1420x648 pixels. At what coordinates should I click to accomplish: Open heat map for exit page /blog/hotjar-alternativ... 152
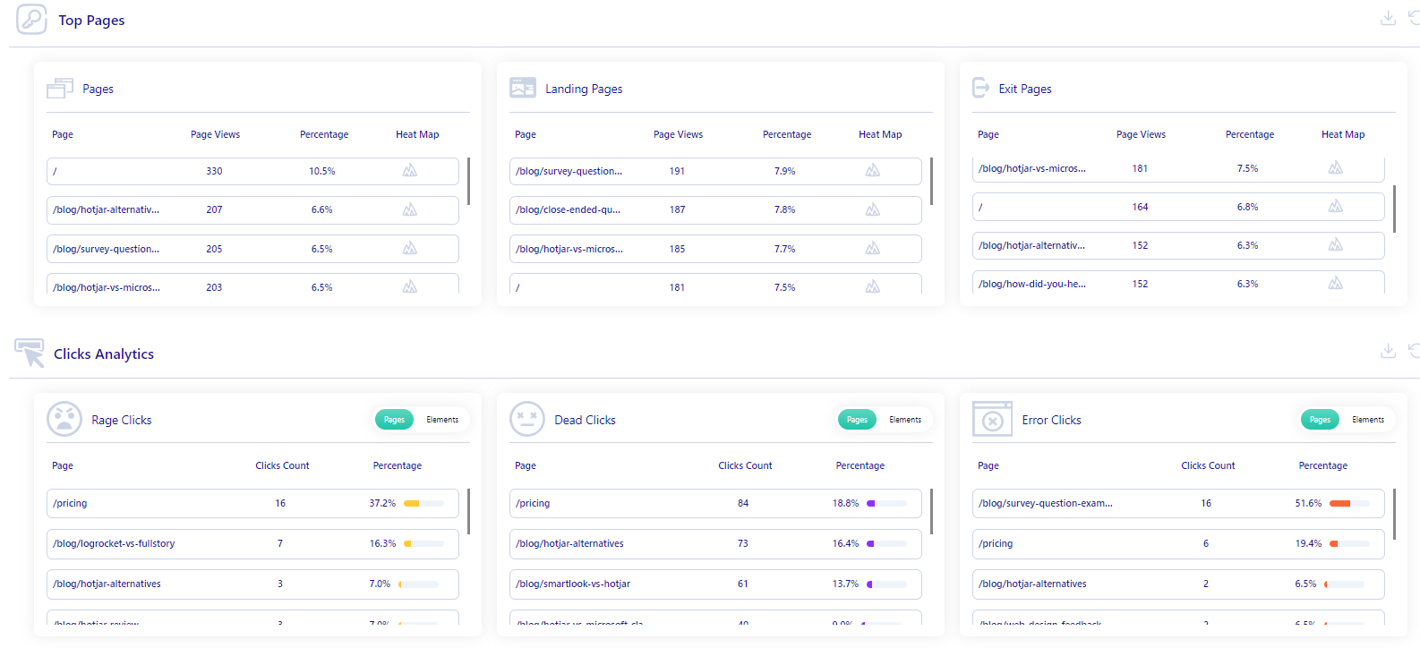click(1336, 244)
